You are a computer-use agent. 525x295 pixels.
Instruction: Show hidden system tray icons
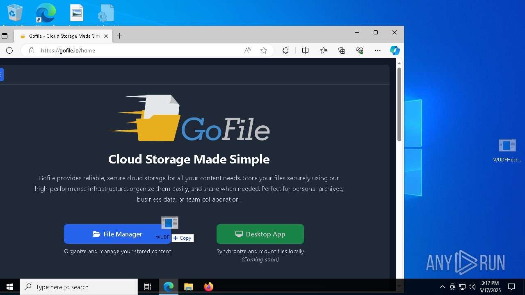tap(442, 287)
